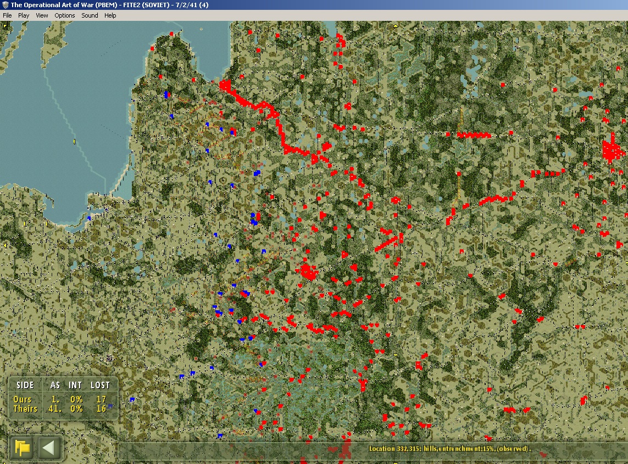Click the application icon in the title bar
The height and width of the screenshot is (464, 628).
5,5
